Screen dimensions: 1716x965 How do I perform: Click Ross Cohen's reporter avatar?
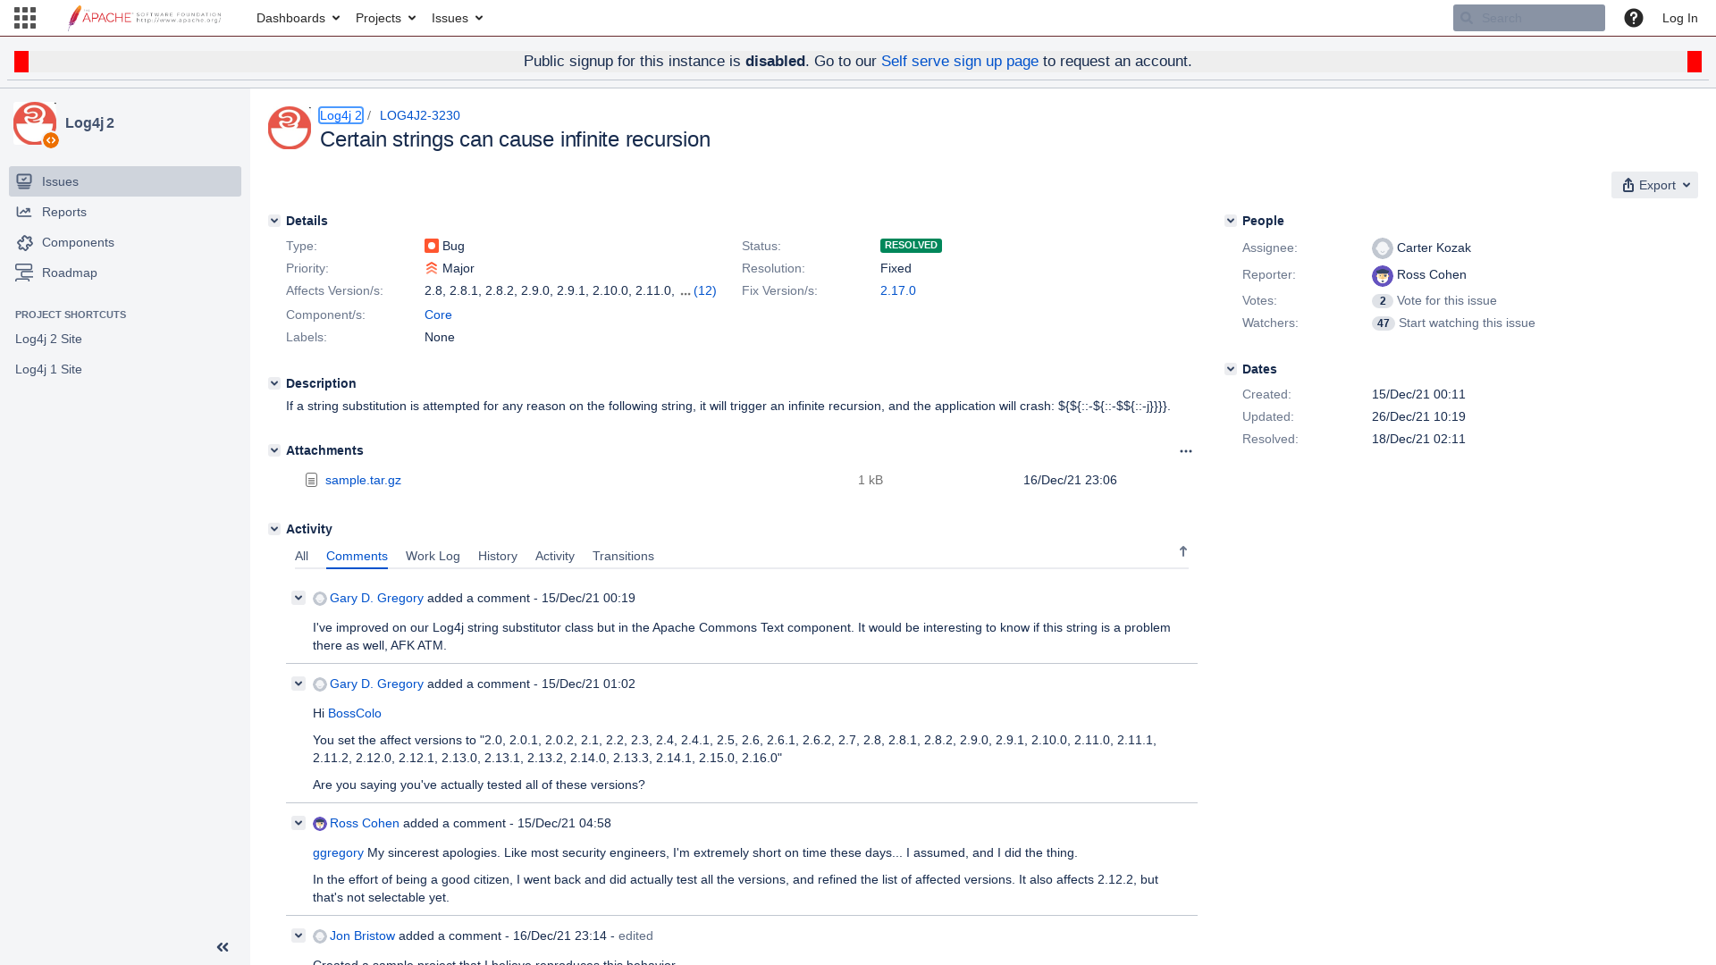(1383, 275)
